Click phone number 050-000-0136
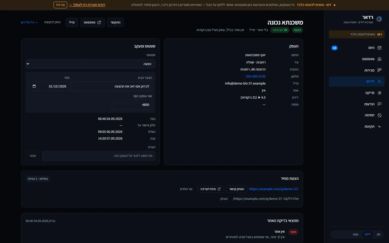The image size is (389, 243). click(256, 76)
